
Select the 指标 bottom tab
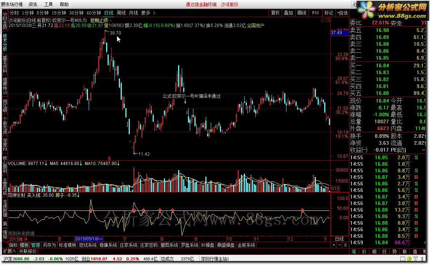(x=13, y=245)
